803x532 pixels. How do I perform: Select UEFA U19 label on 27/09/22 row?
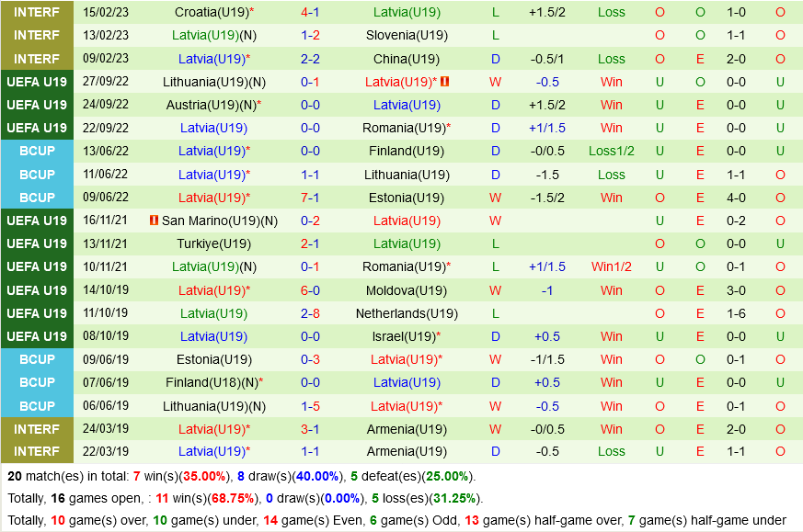click(x=37, y=82)
